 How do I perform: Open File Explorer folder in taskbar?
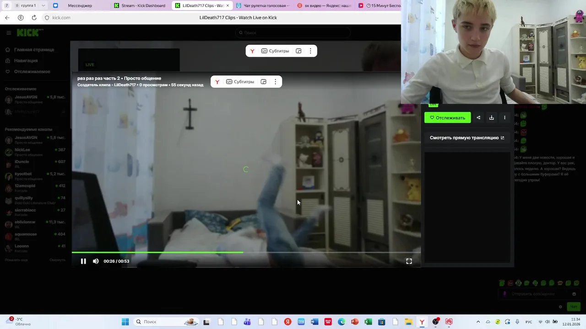pyautogui.click(x=408, y=322)
